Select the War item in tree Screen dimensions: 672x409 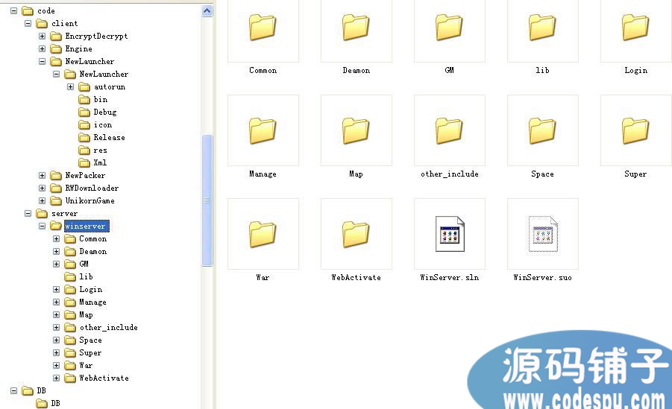click(86, 365)
